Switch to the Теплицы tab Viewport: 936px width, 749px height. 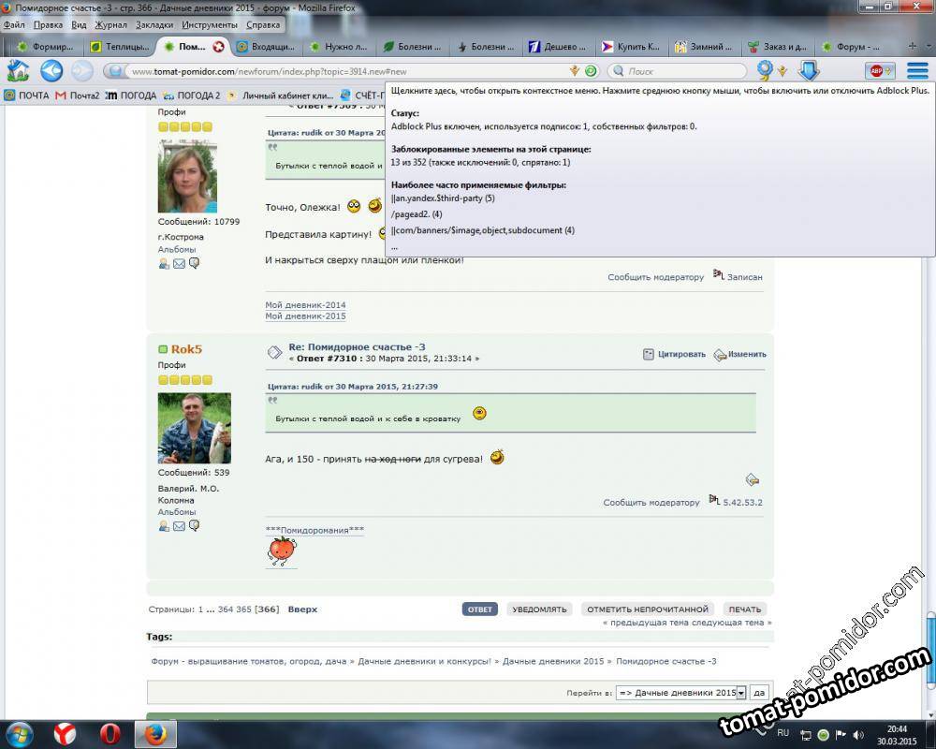pyautogui.click(x=119, y=46)
